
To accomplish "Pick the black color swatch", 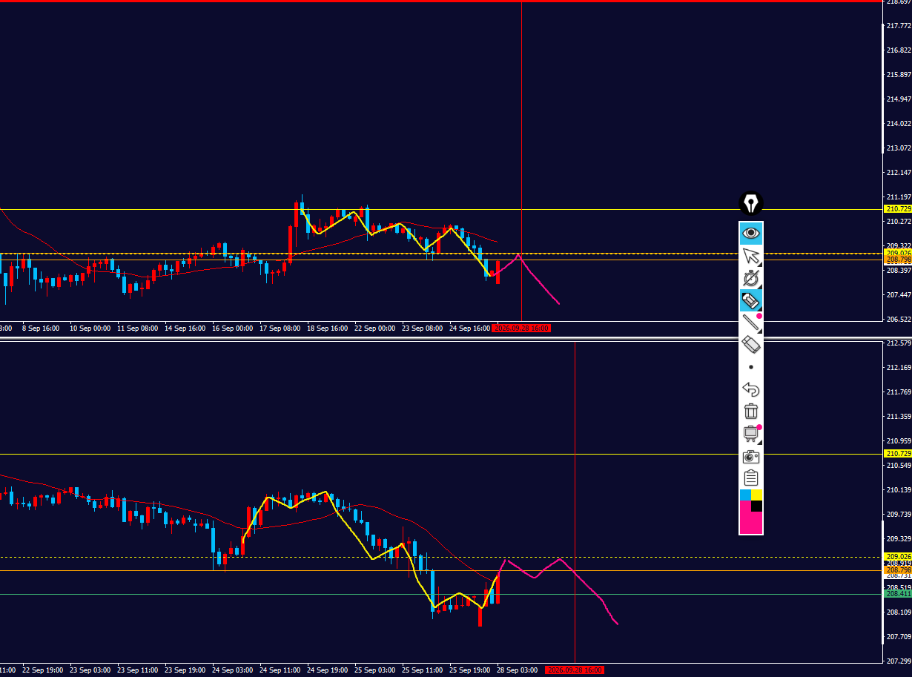I will [756, 506].
